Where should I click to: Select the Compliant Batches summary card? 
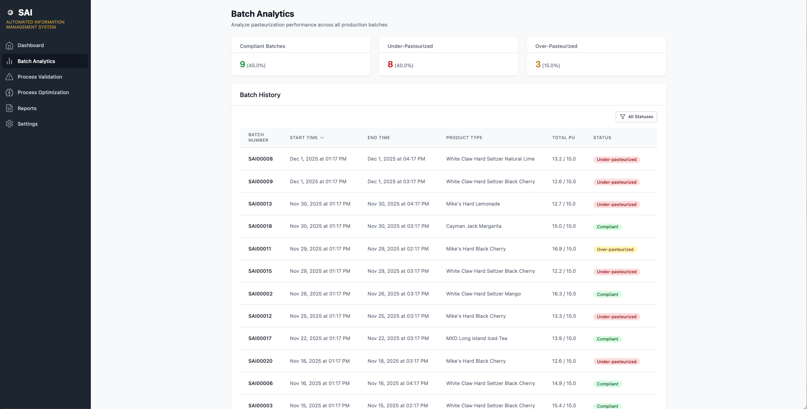click(301, 56)
